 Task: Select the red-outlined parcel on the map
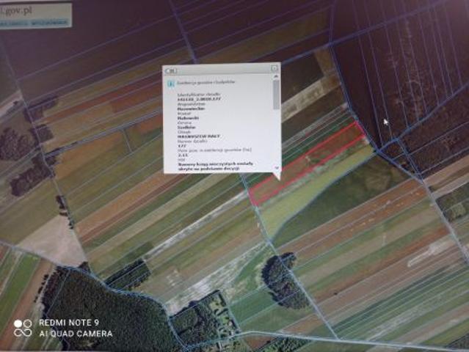tap(308, 163)
